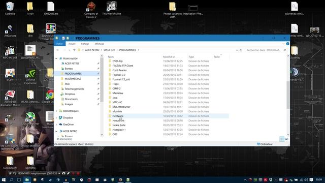
Task: Open the MPC-HC x64 desktop shortcut
Action: (x=10, y=52)
